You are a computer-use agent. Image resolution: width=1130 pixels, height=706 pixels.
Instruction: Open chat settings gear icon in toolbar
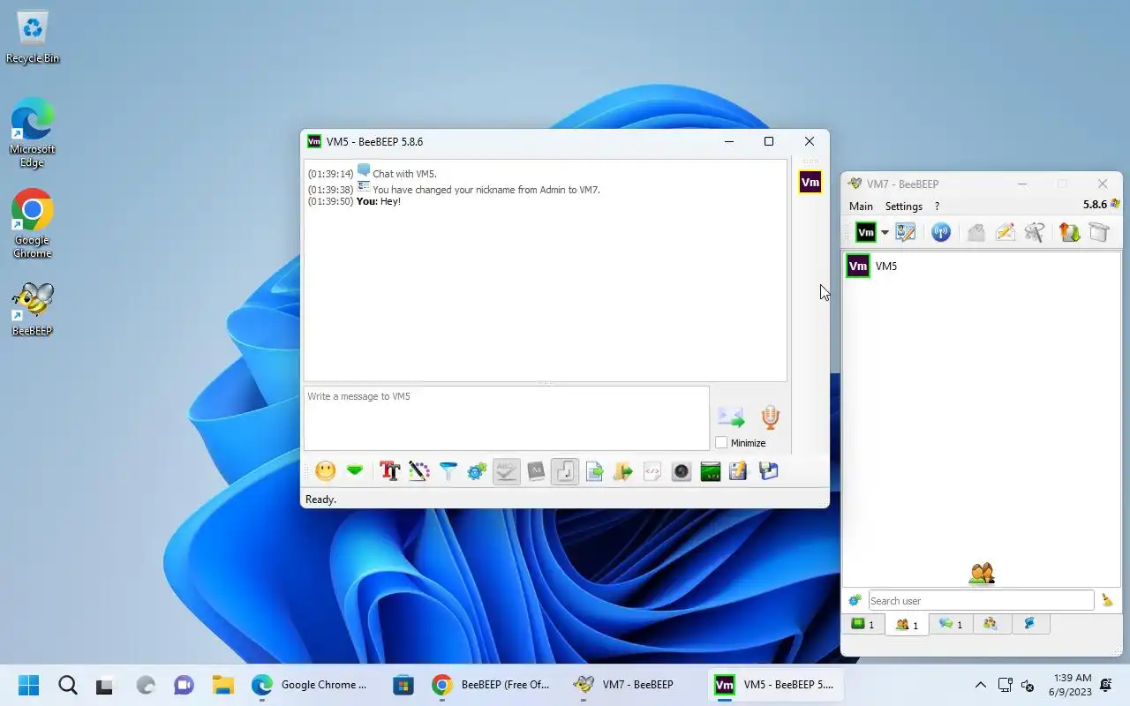(x=478, y=471)
